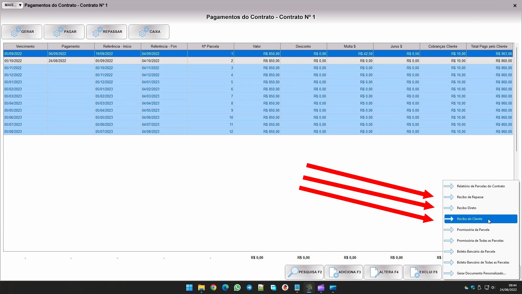This screenshot has width=522, height=294.
Task: Click the ALTERA F4 pencil document icon
Action: pos(374,272)
